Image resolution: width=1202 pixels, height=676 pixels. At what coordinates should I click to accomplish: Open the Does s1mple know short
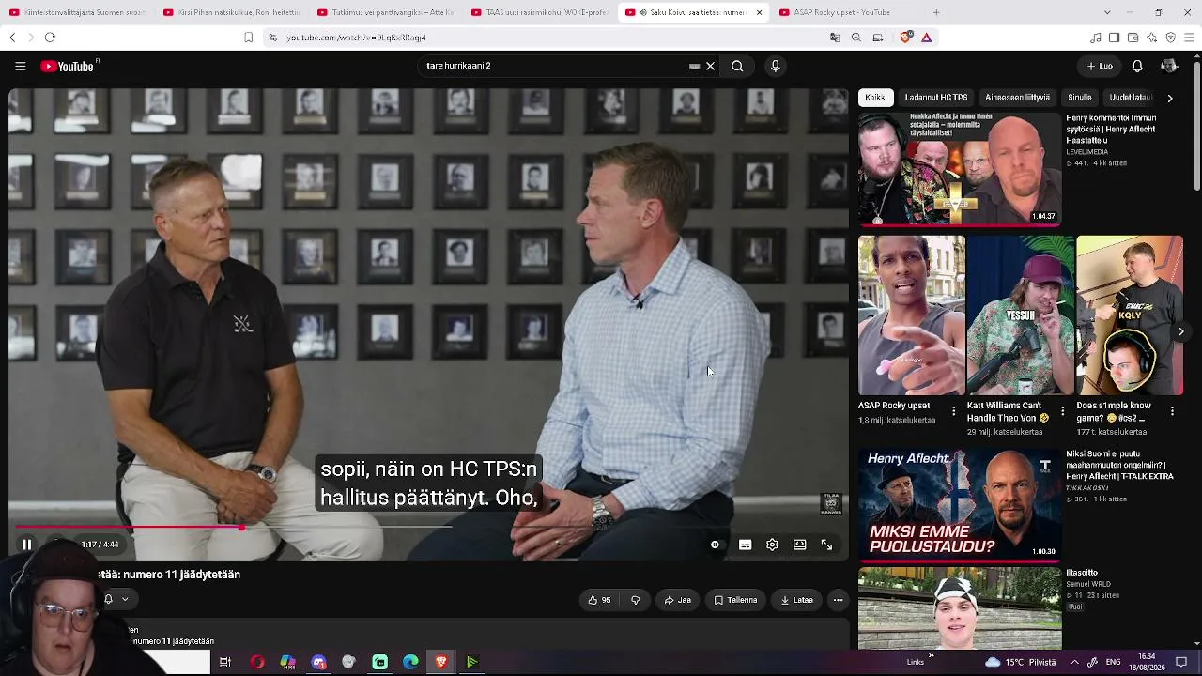1130,315
